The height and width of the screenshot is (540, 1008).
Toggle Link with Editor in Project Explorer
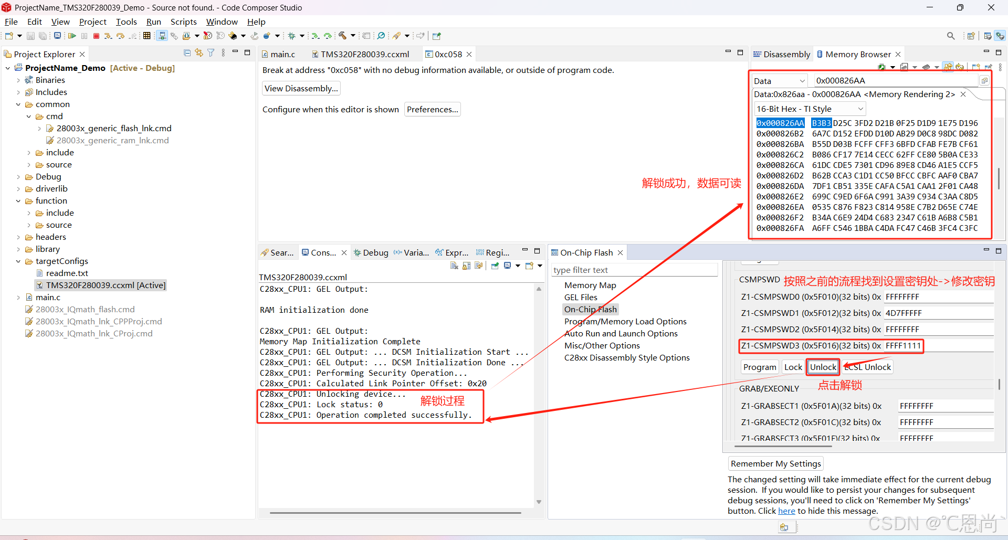point(199,52)
